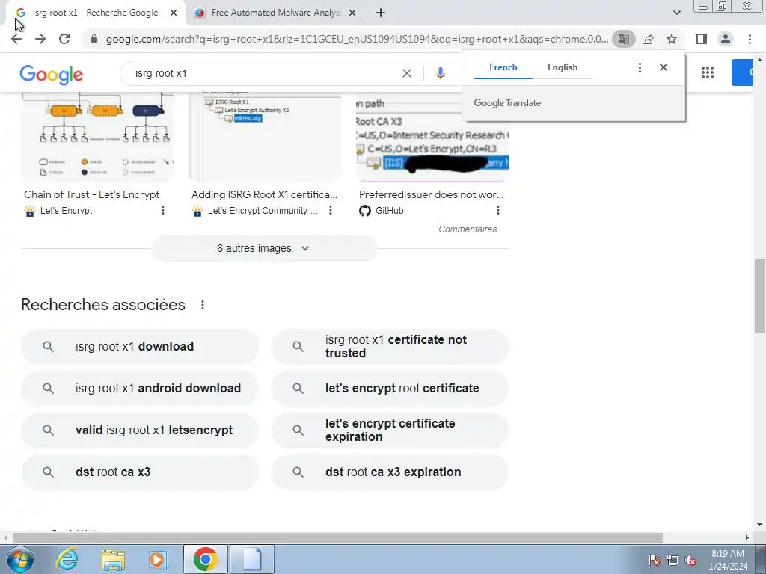The height and width of the screenshot is (574, 766).
Task: Open Action Center flag tray icon
Action: pos(654,561)
